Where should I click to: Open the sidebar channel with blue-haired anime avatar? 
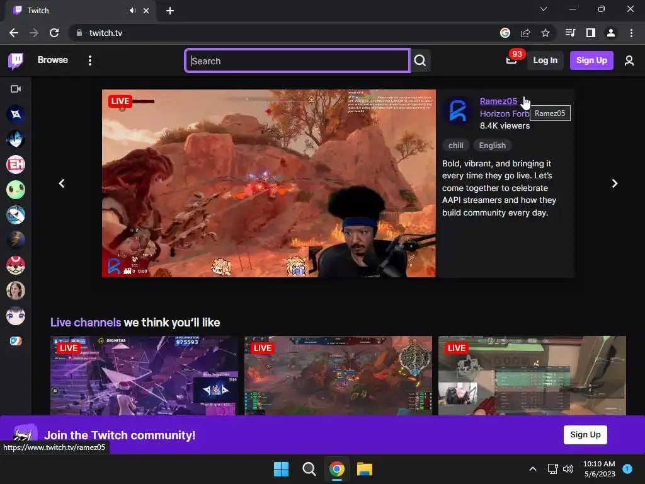tap(16, 139)
